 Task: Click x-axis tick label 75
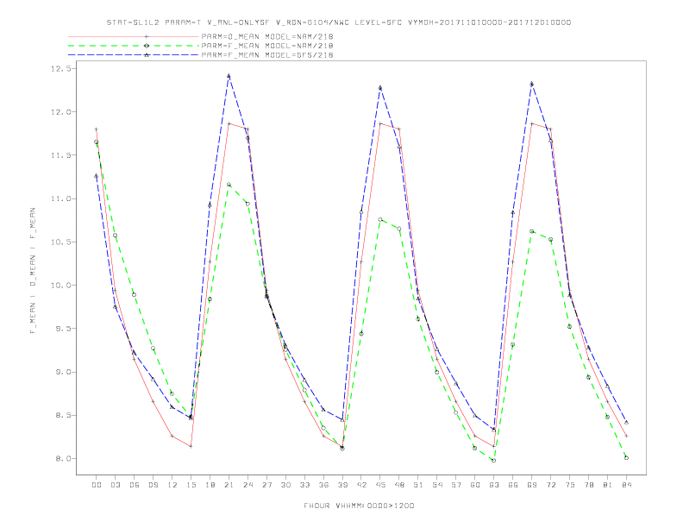pyautogui.click(x=570, y=485)
